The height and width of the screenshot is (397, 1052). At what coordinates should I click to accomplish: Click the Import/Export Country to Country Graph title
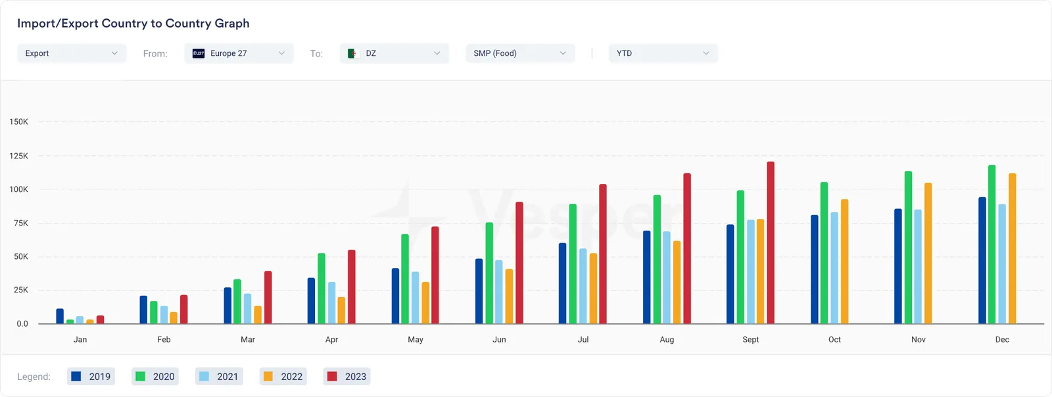pyautogui.click(x=133, y=23)
